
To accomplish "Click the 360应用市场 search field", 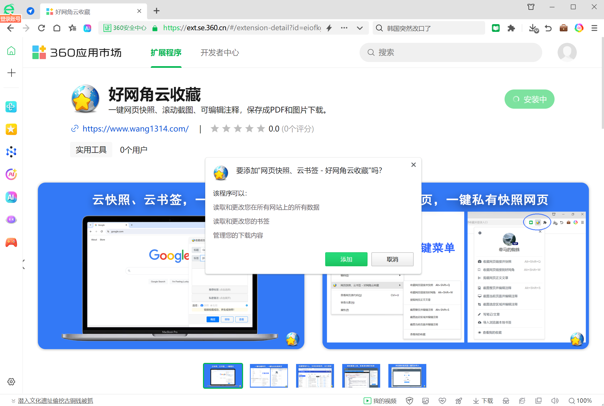I will point(450,52).
